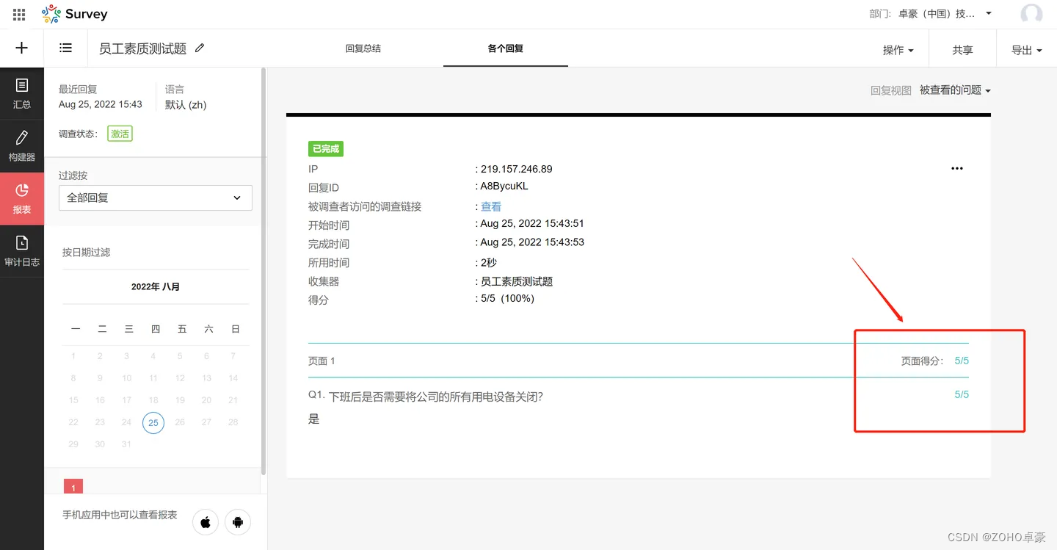The width and height of the screenshot is (1057, 550).
Task: Select date 25 in the calendar
Action: coord(153,422)
